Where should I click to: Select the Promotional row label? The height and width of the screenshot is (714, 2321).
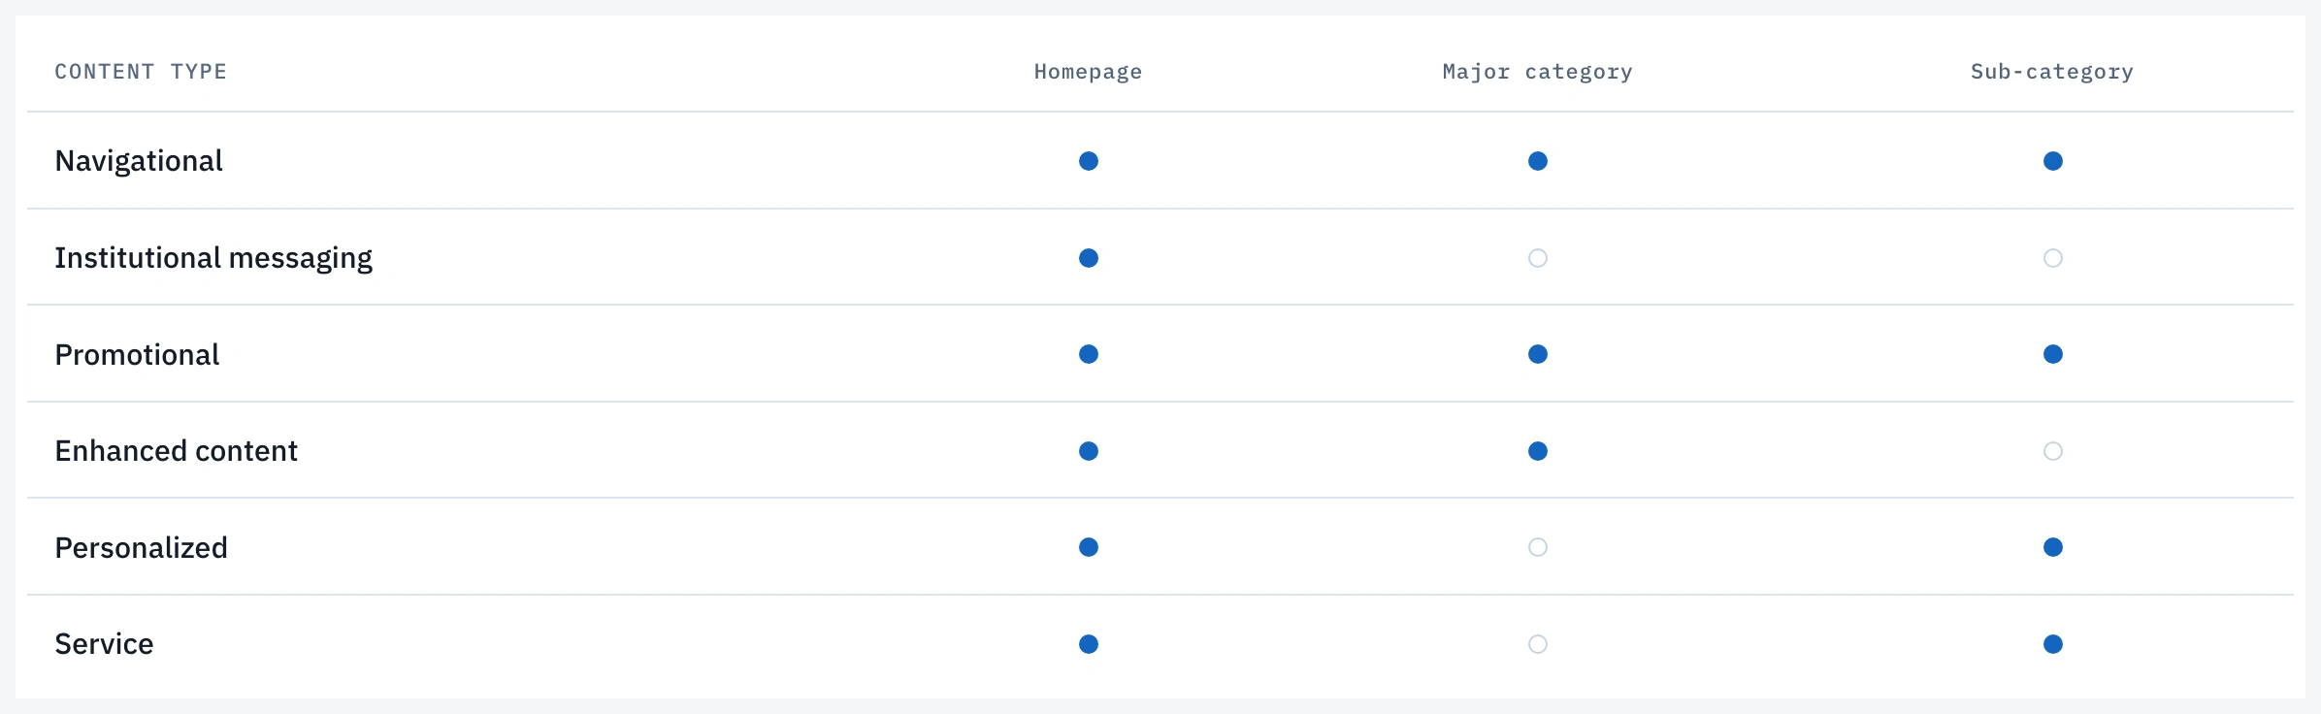point(137,354)
